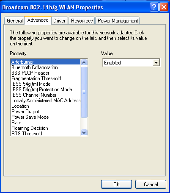Confirm changes with OK button

pyautogui.click(x=116, y=184)
